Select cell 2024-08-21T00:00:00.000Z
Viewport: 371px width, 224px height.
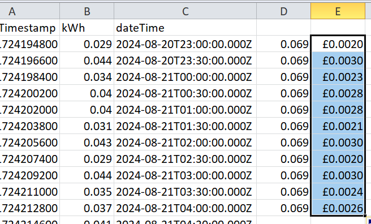point(185,77)
